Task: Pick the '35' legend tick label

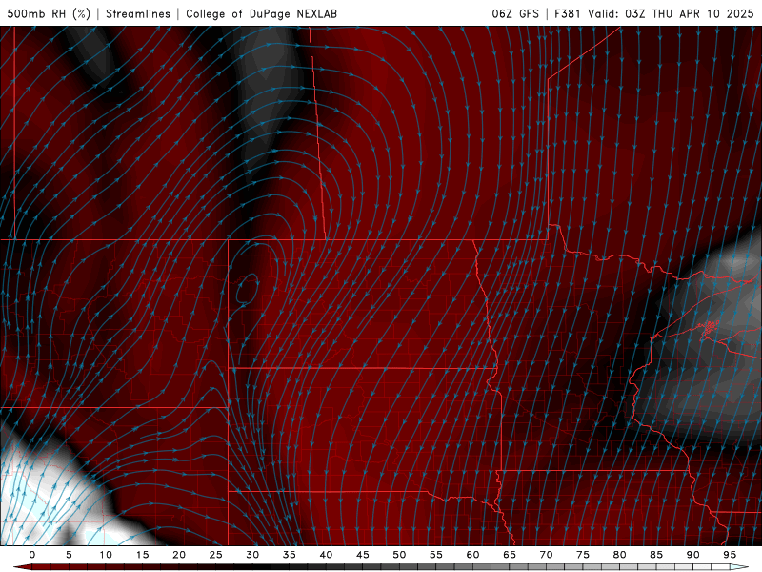Action: click(x=290, y=555)
